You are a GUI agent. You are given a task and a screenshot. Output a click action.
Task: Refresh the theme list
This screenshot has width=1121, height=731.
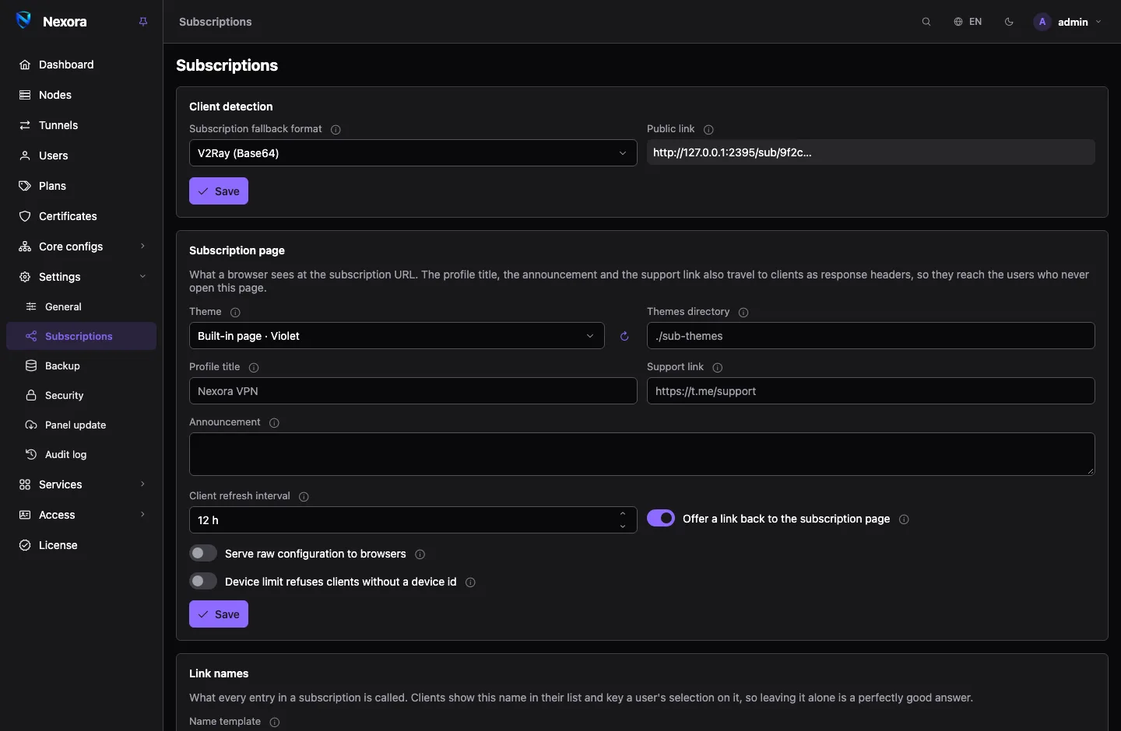(624, 336)
